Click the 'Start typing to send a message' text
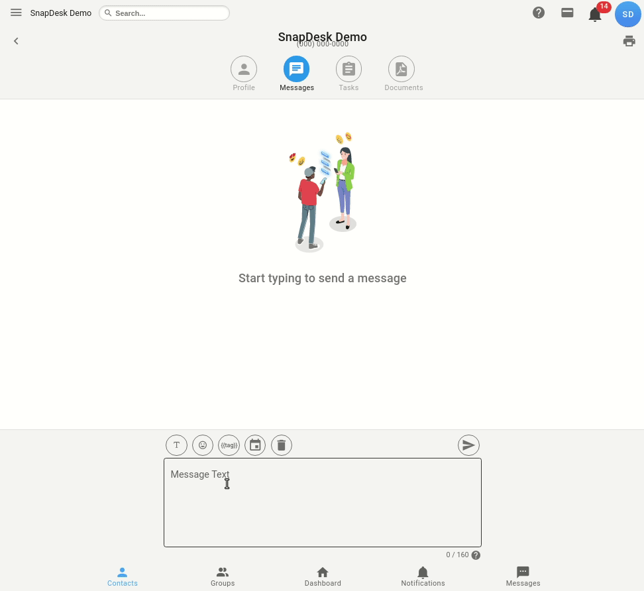 click(323, 278)
